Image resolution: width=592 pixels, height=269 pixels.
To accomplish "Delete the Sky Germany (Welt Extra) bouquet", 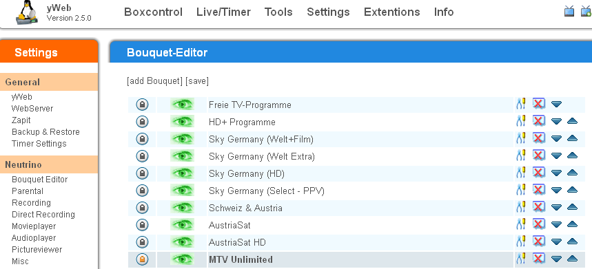I will click(539, 155).
